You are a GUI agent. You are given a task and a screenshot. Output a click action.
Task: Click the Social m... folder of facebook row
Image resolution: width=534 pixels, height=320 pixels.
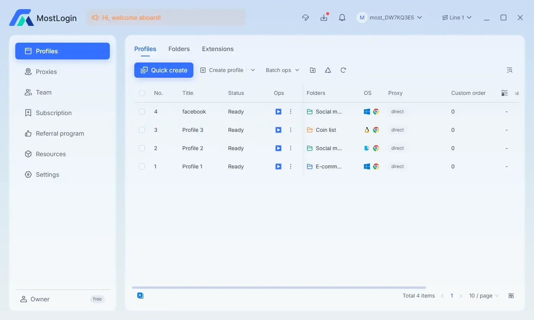pyautogui.click(x=325, y=112)
